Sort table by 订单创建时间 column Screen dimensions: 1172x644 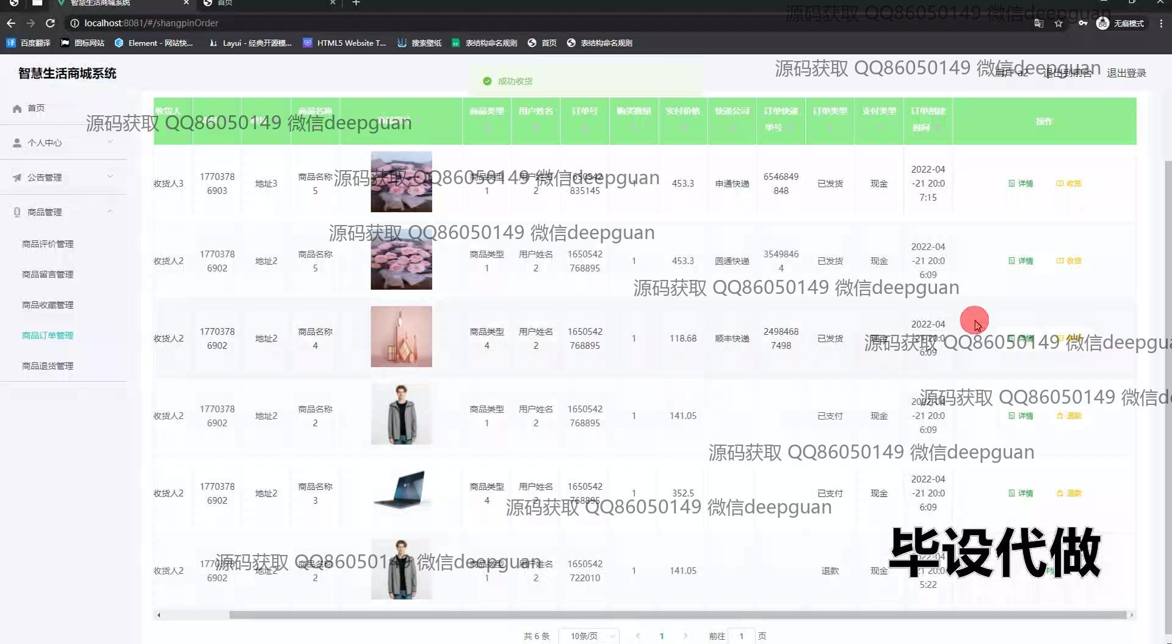pyautogui.click(x=928, y=120)
